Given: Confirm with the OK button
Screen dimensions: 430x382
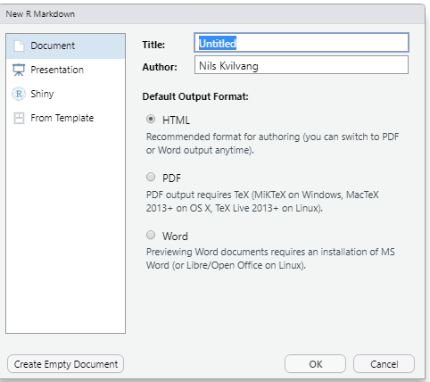Looking at the screenshot, I should point(315,364).
